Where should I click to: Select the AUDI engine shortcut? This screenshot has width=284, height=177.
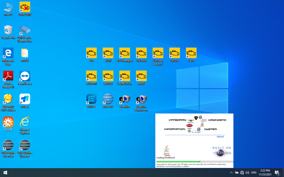point(108,55)
